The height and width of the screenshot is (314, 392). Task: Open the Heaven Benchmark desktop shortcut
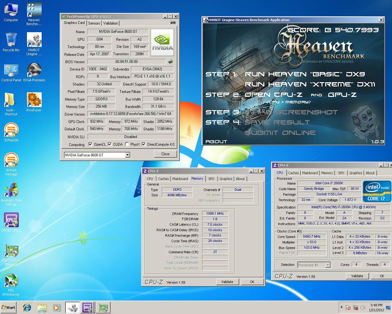34,14
